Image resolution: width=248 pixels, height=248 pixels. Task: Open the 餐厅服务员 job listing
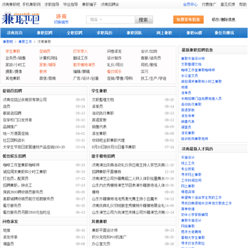pyautogui.click(x=12, y=205)
